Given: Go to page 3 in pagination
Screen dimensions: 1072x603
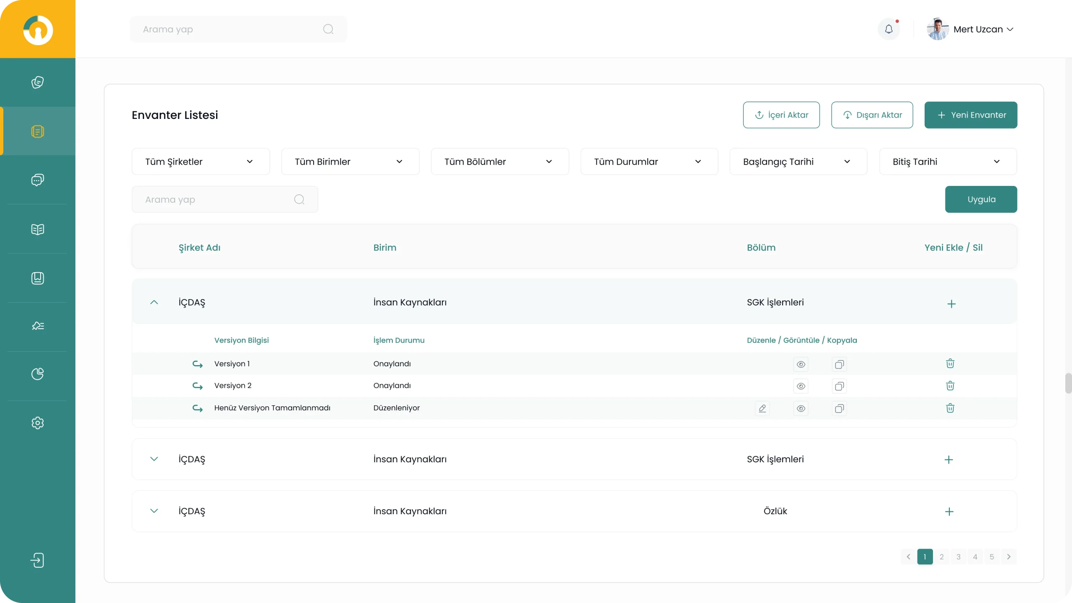Looking at the screenshot, I should pyautogui.click(x=959, y=557).
